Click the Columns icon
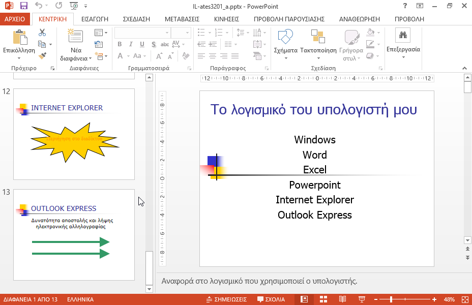 (x=228, y=44)
